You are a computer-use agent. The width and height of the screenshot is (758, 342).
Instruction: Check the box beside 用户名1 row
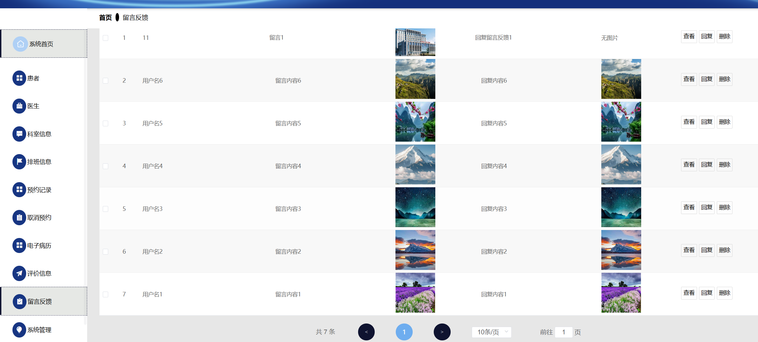click(x=105, y=294)
